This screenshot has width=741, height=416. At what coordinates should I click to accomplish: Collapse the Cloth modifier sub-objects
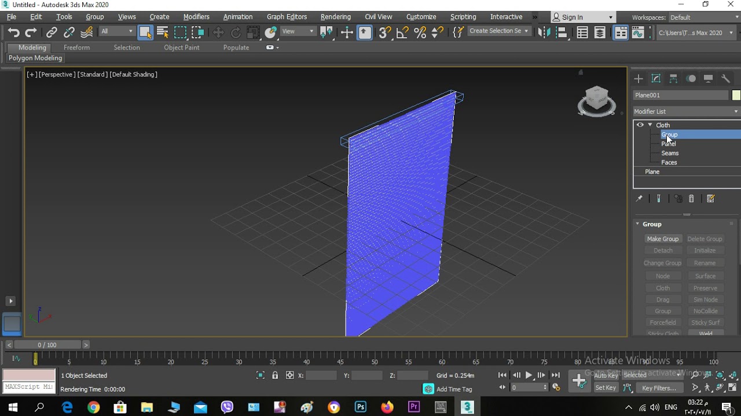click(x=650, y=125)
